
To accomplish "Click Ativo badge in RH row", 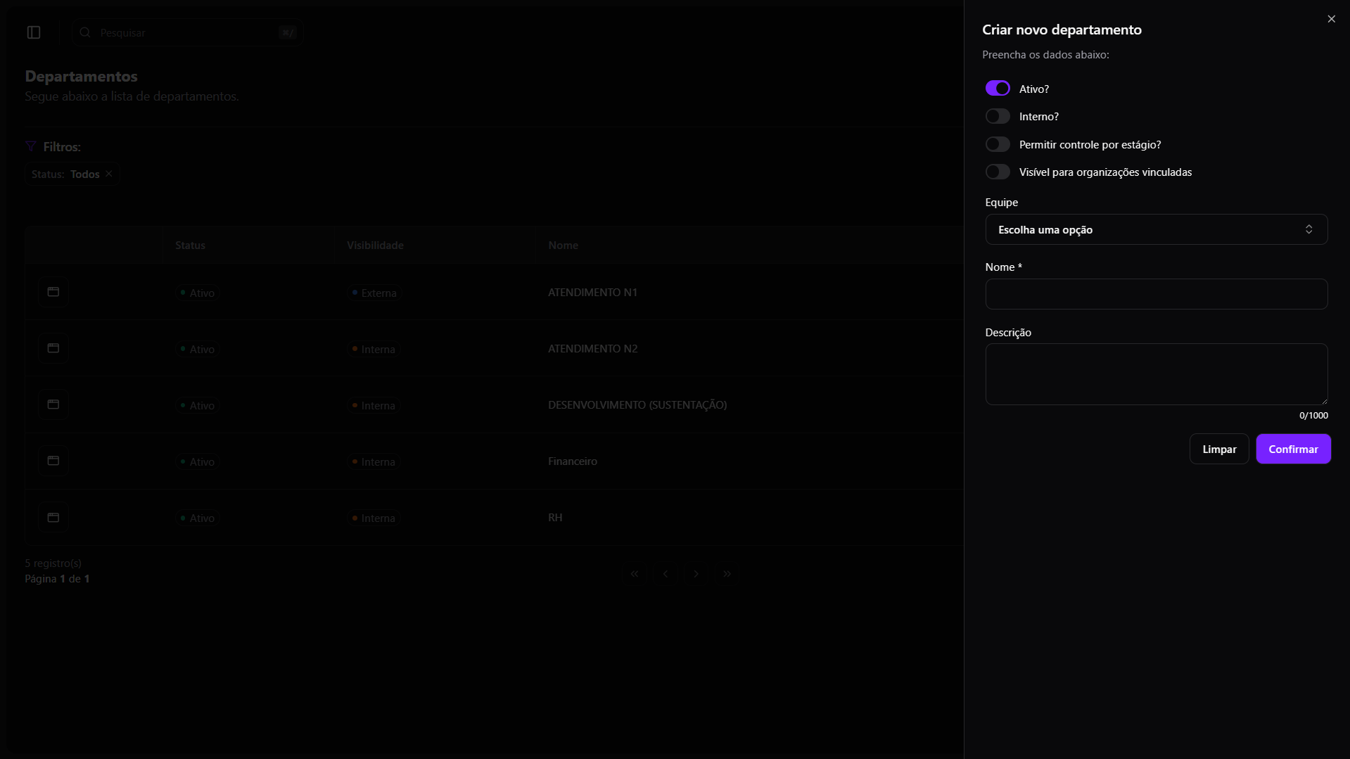I will tap(198, 518).
